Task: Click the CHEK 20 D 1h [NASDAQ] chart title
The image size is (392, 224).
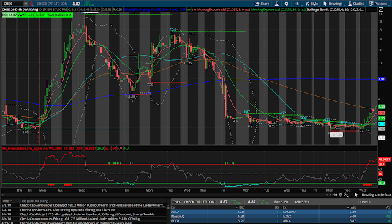Action: [20, 10]
